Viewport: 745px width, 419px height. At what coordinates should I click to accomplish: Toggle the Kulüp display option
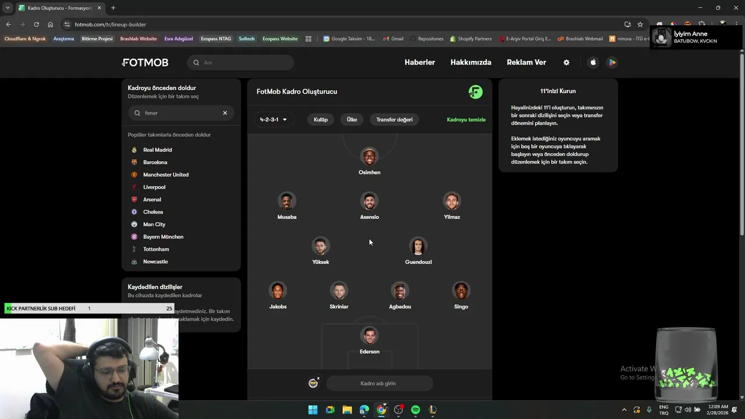pos(321,119)
